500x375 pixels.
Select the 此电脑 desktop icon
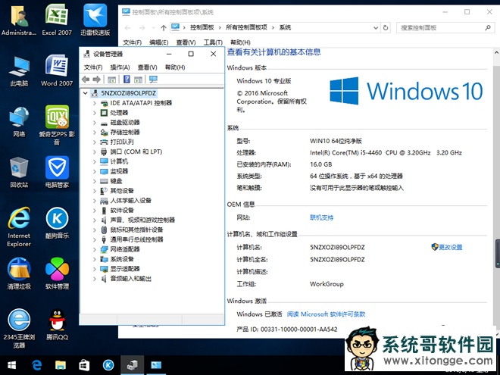(19, 70)
